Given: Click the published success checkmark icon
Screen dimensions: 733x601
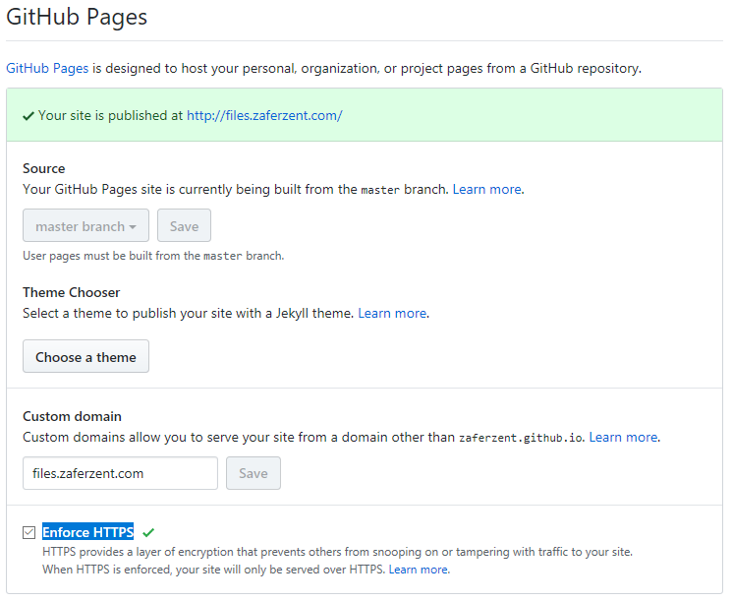Looking at the screenshot, I should point(28,116).
